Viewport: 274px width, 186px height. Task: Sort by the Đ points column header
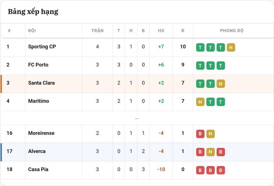[183, 31]
